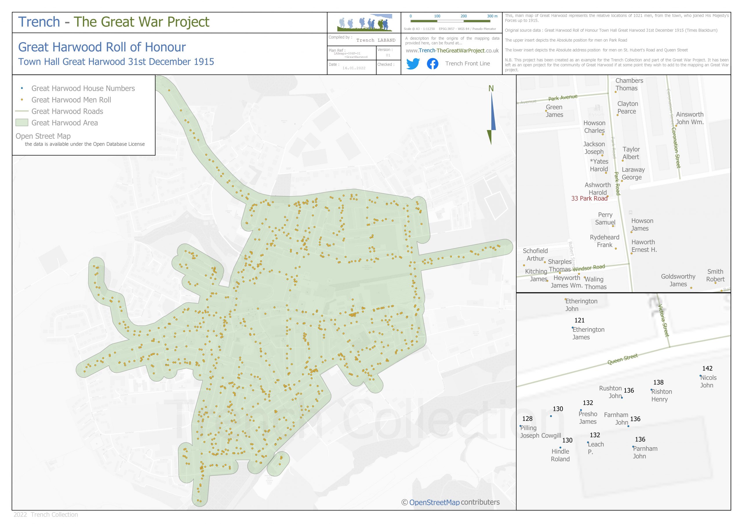Click the Date field showing 16.01.2022

(x=354, y=68)
